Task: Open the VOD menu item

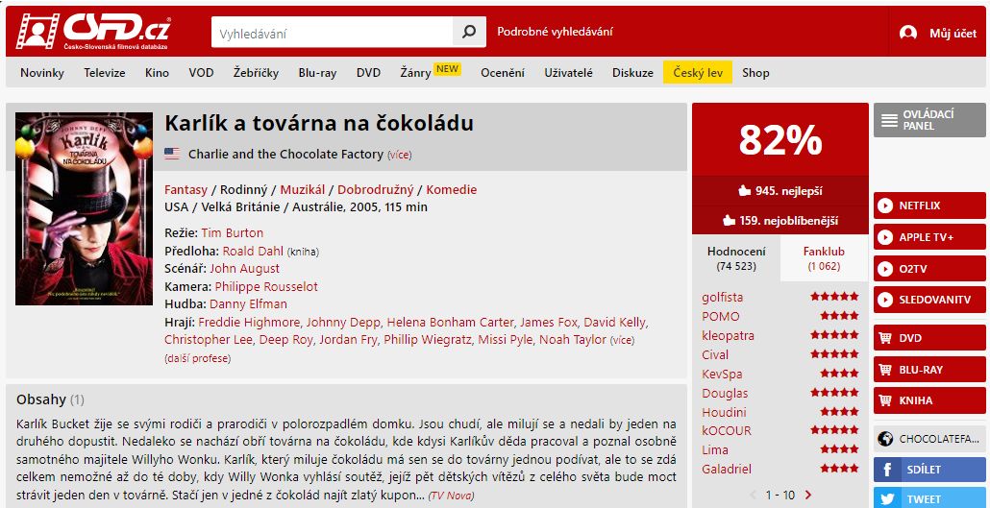Action: [201, 73]
